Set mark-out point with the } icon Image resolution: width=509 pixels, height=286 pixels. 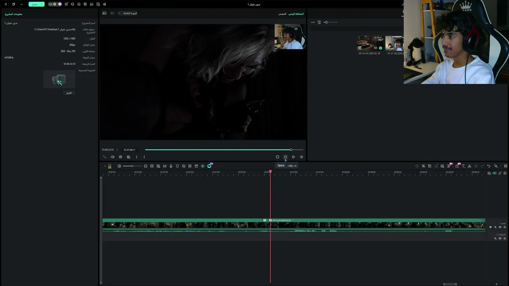coord(136,157)
